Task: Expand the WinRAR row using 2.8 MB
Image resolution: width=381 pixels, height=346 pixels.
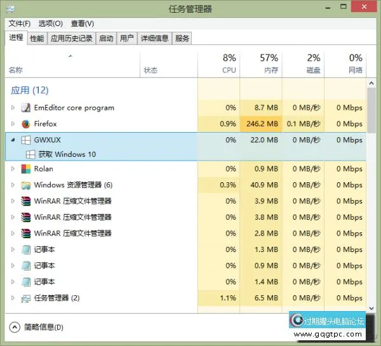Action: pyautogui.click(x=13, y=233)
